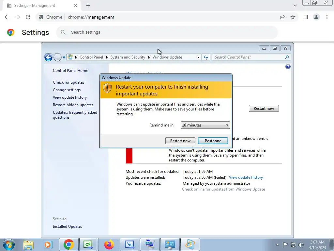The width and height of the screenshot is (334, 251).
Task: Open on-screen keyboard taskbar icon
Action: pos(149,244)
